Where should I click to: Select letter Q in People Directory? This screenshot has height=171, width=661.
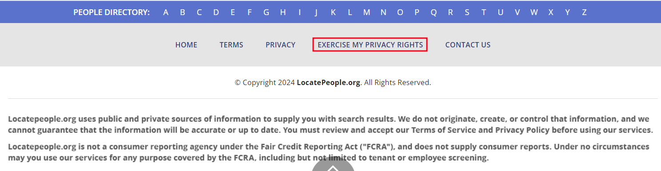tap(434, 12)
